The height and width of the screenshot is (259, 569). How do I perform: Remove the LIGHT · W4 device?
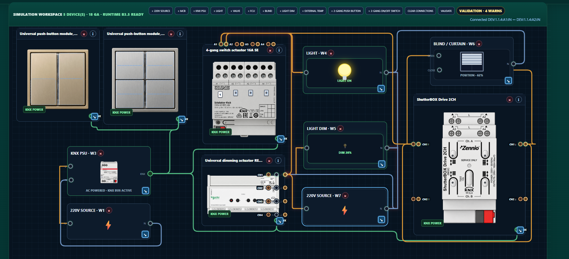coord(331,53)
